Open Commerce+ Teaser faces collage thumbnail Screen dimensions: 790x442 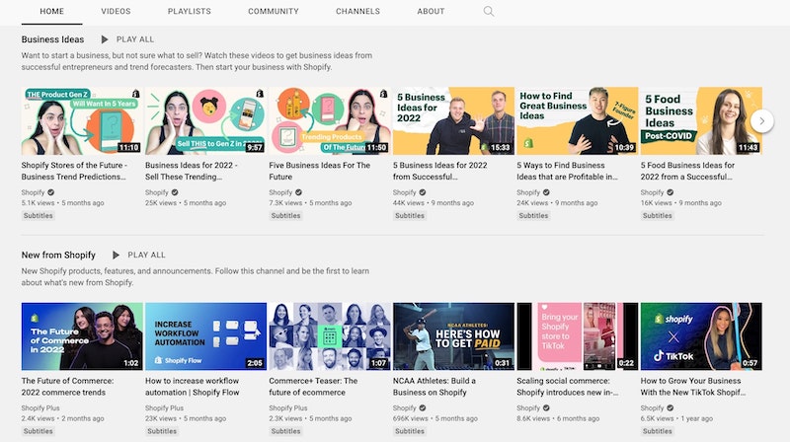coord(330,336)
